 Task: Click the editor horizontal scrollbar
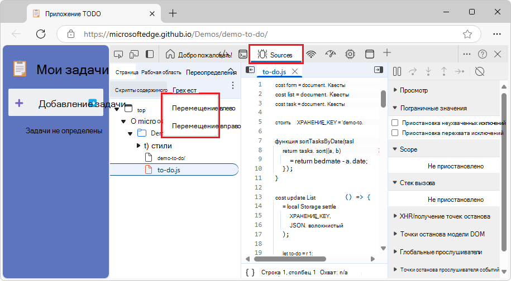290,259
